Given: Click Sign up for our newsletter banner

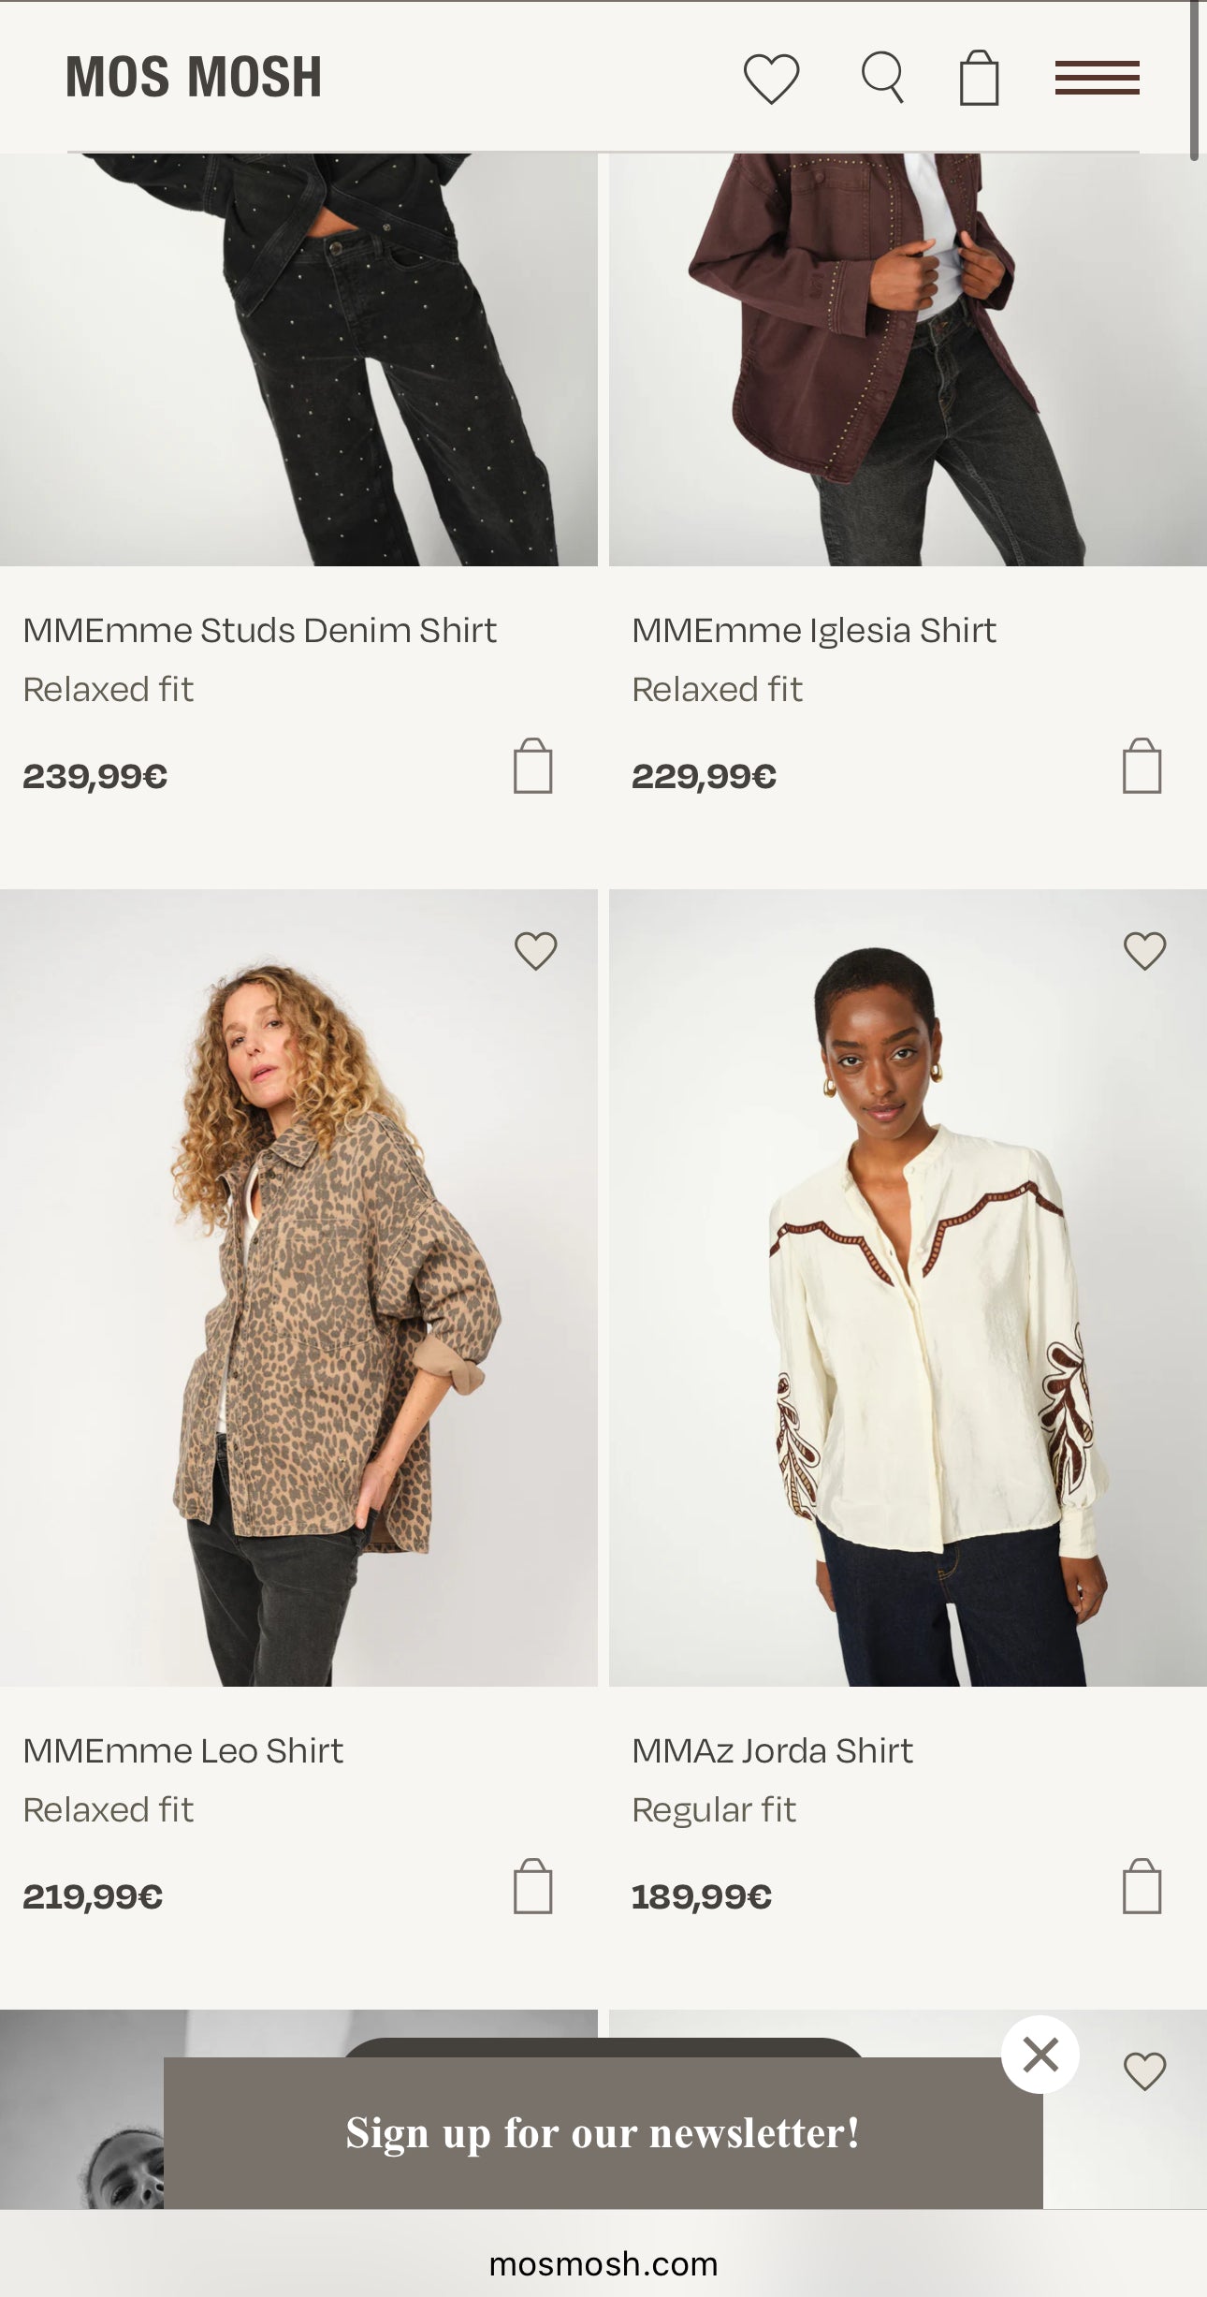Looking at the screenshot, I should pyautogui.click(x=603, y=2133).
